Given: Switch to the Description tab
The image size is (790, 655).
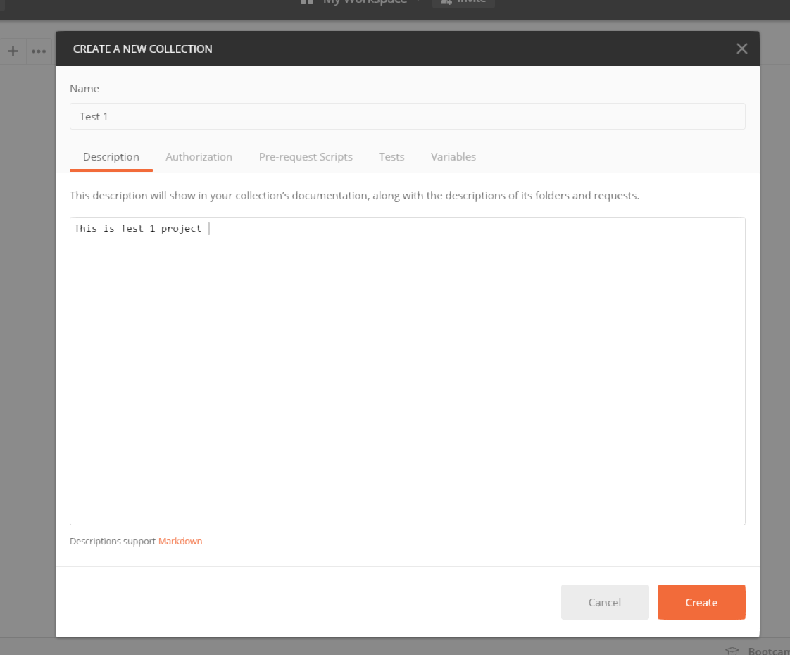Looking at the screenshot, I should pyautogui.click(x=111, y=157).
